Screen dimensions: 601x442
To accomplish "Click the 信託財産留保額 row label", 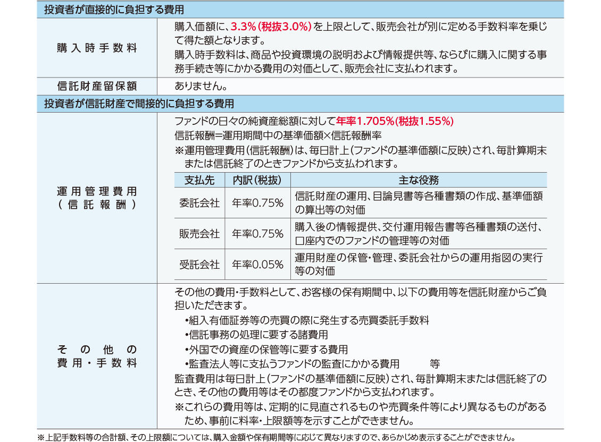I will [x=97, y=86].
